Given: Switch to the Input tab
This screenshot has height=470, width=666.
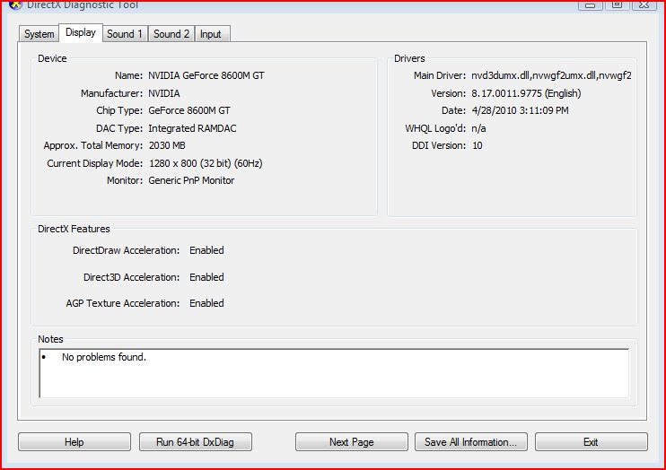Looking at the screenshot, I should (x=211, y=34).
